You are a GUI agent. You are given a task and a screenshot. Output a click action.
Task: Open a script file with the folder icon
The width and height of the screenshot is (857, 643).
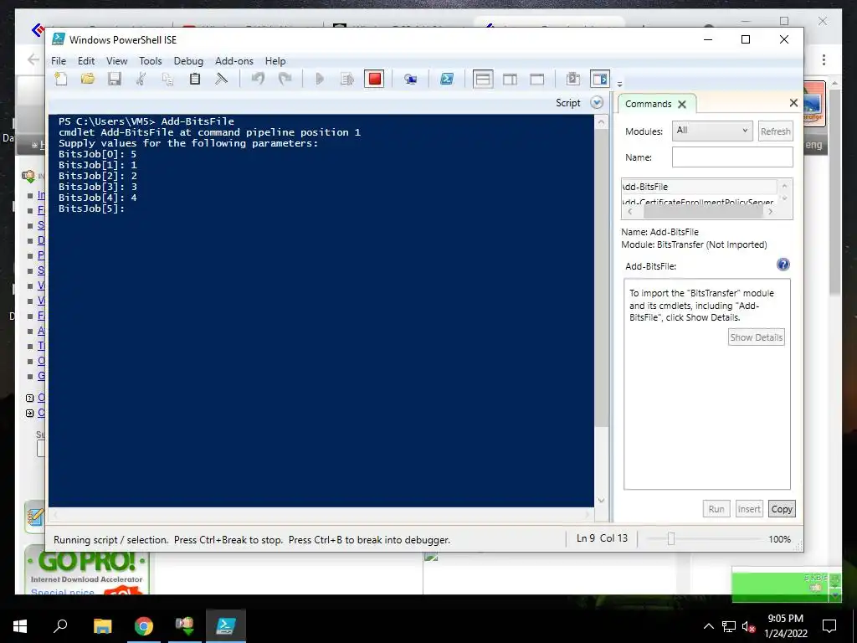(87, 80)
